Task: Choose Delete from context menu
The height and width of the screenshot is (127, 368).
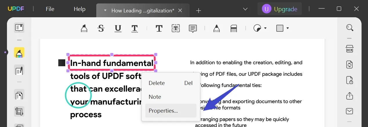Action: (171, 83)
